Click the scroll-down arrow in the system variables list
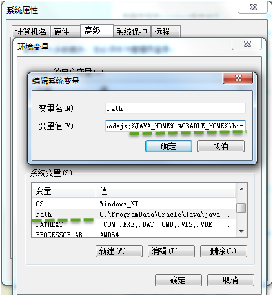Viewport: 273px width, 296px height. (241, 232)
